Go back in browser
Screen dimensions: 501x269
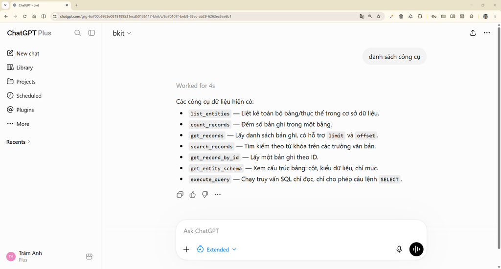tap(6, 16)
